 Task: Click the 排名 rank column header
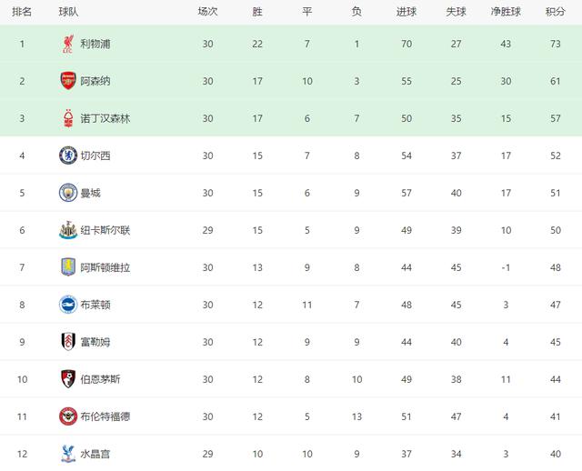pyautogui.click(x=22, y=12)
